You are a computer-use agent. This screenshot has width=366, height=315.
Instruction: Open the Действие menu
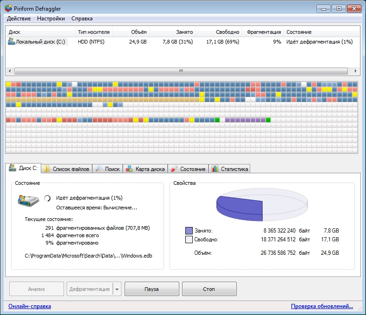19,19
